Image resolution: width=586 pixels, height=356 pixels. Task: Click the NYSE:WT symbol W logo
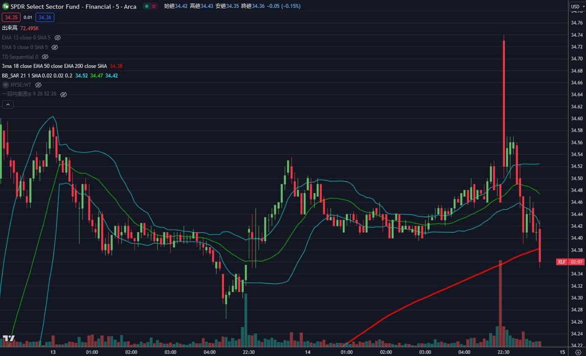[5, 85]
